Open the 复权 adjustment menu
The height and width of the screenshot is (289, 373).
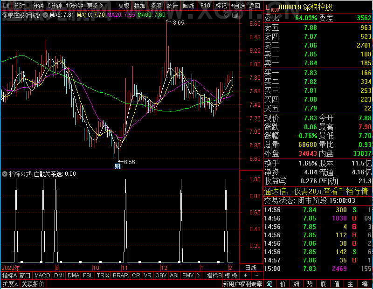124,5
